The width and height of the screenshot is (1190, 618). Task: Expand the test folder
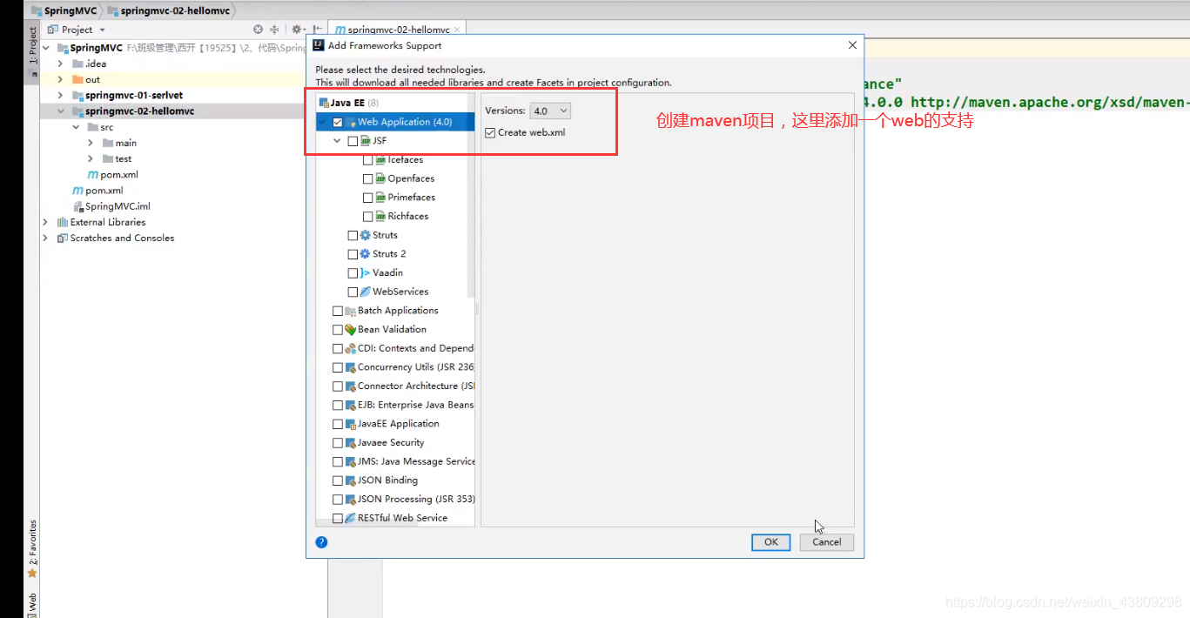91,158
